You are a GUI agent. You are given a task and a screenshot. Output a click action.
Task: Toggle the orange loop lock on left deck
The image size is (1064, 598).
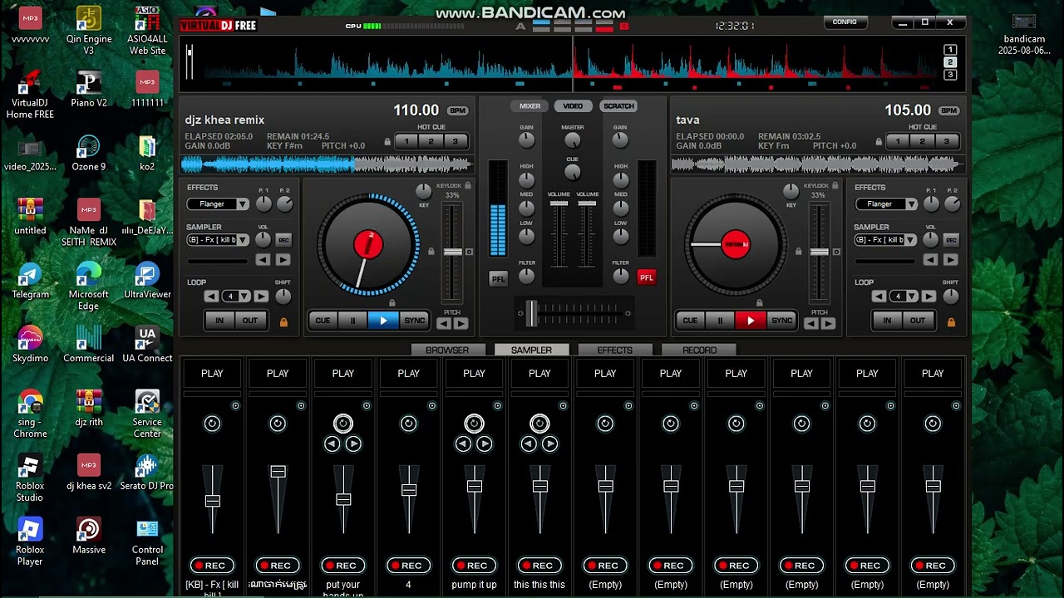click(x=283, y=321)
